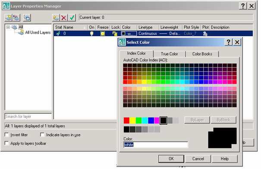Toggle layer 0 On light bulb
Viewport: 261px width, 169px height.
coord(91,34)
